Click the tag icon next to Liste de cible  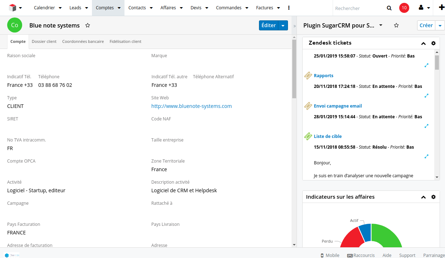[x=308, y=136]
